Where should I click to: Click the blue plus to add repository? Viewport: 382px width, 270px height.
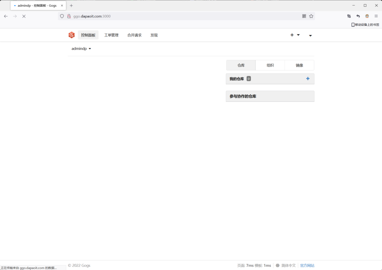[308, 79]
